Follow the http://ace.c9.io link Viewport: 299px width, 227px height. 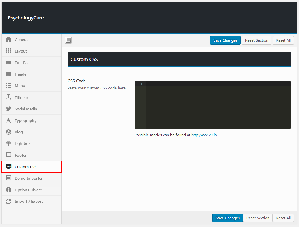coord(204,135)
